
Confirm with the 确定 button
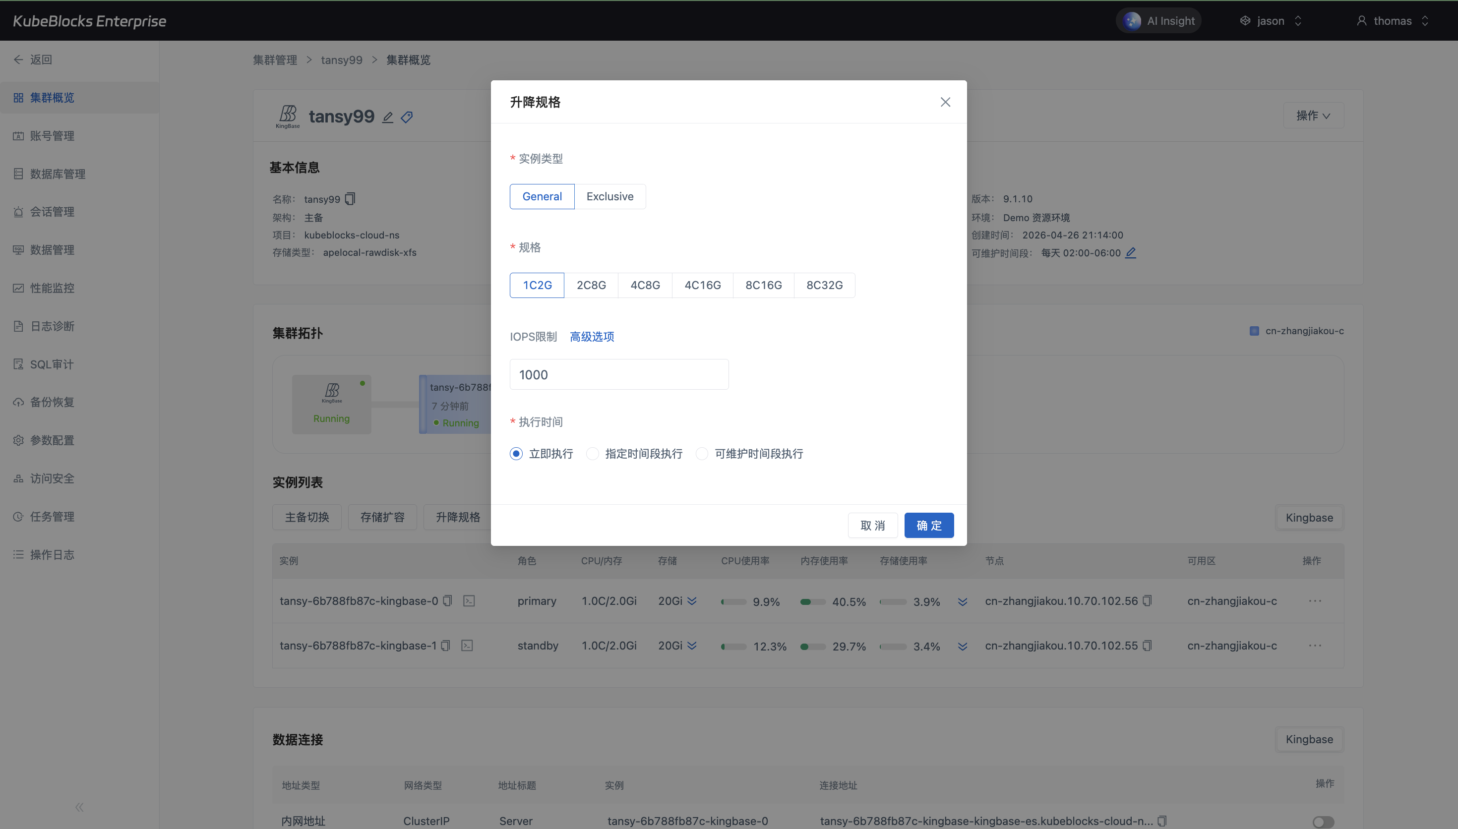coord(928,525)
